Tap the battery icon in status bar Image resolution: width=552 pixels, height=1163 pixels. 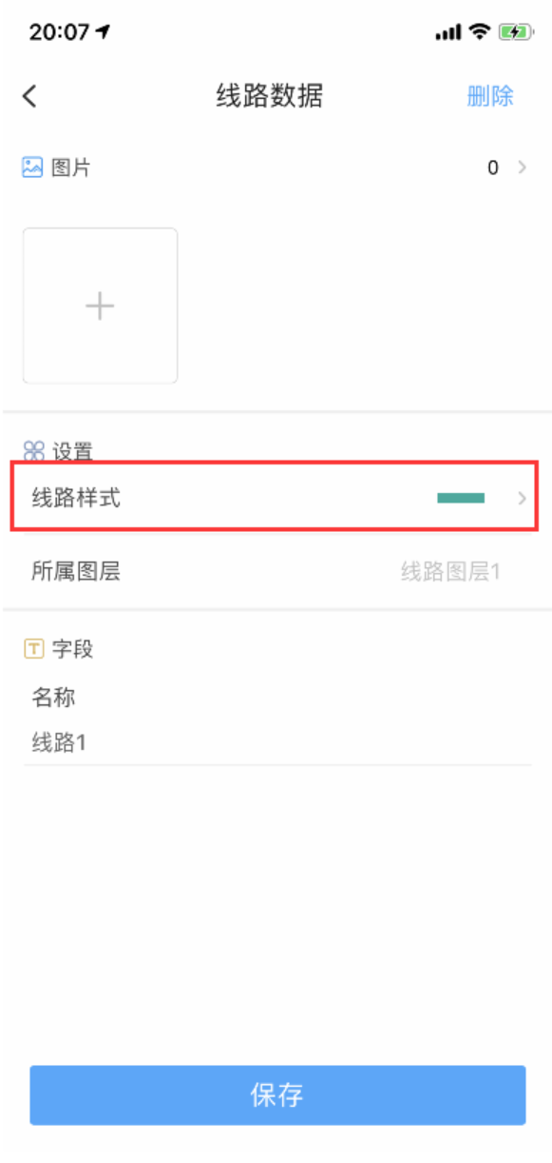click(517, 31)
